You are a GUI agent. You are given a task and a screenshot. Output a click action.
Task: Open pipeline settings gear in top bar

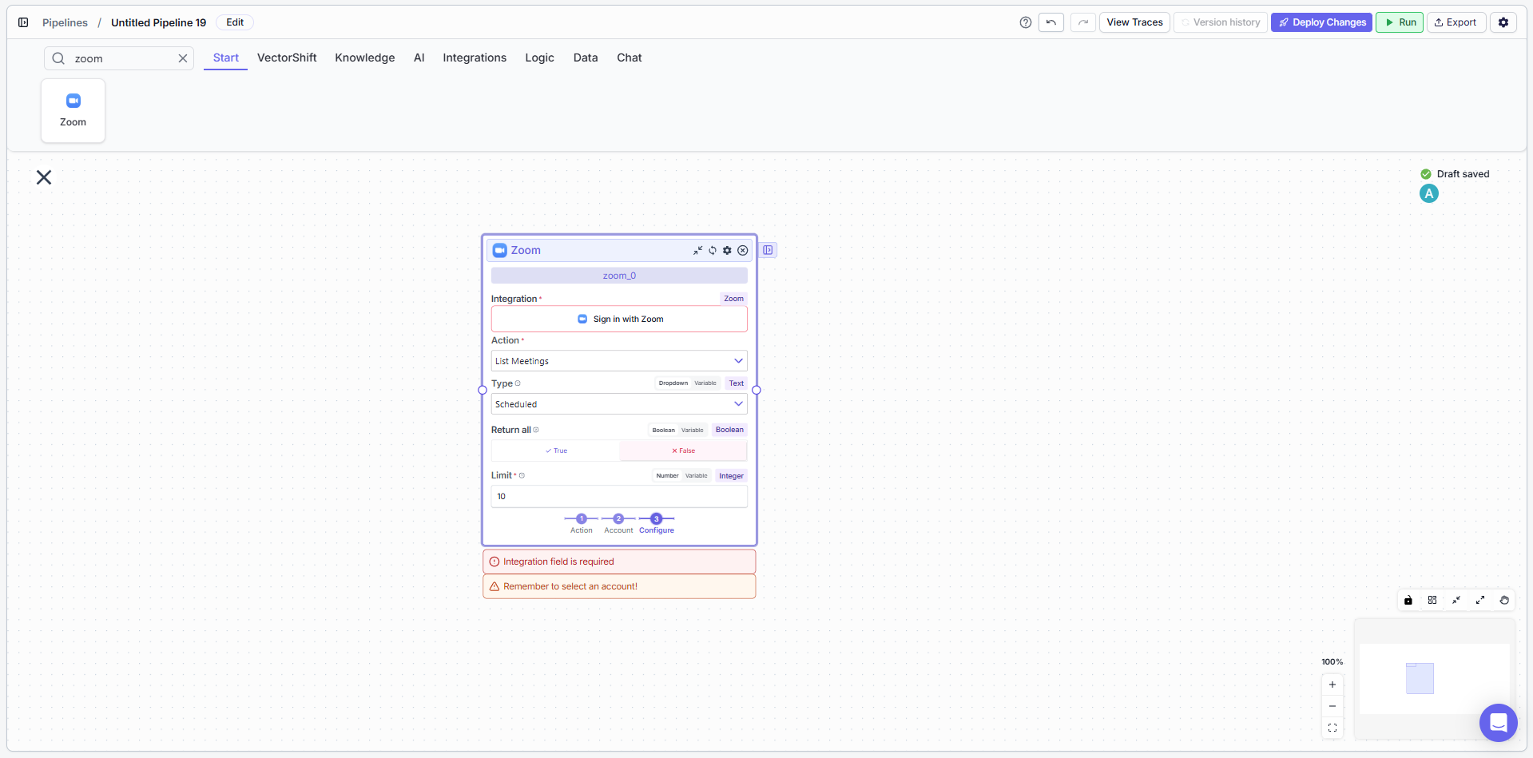pos(1503,22)
